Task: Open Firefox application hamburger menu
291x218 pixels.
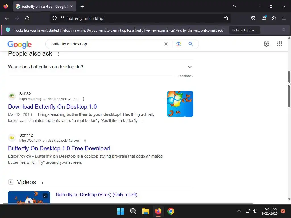Action: (284, 18)
